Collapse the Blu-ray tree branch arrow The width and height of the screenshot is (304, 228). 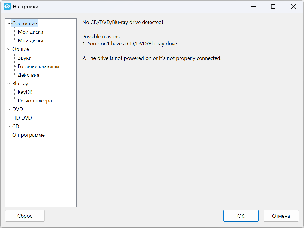pos(9,84)
